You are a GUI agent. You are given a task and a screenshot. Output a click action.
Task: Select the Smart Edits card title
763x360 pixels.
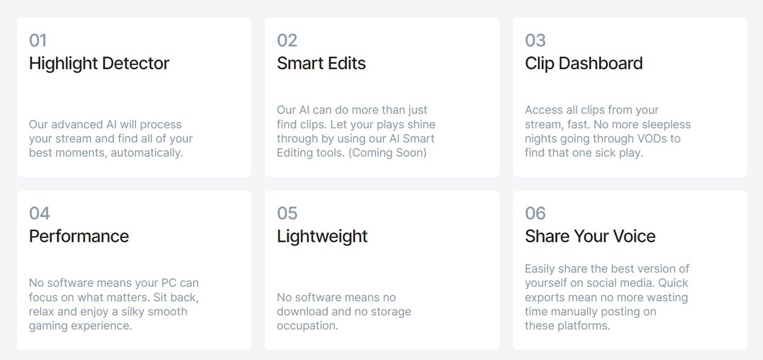[x=321, y=63]
